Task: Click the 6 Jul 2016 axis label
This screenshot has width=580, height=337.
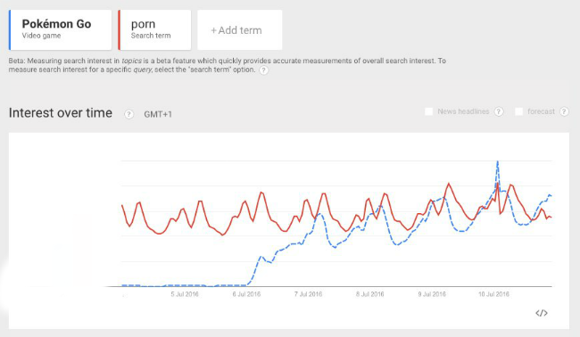Action: point(246,294)
